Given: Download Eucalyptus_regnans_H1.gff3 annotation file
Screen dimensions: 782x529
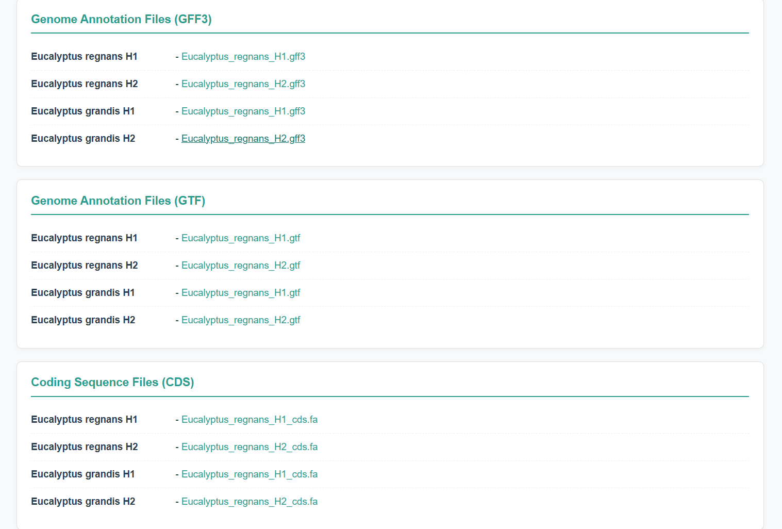Looking at the screenshot, I should click(x=243, y=57).
